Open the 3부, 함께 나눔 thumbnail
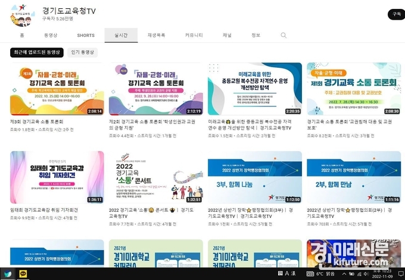This screenshot has height=280, width=405. coord(255,177)
